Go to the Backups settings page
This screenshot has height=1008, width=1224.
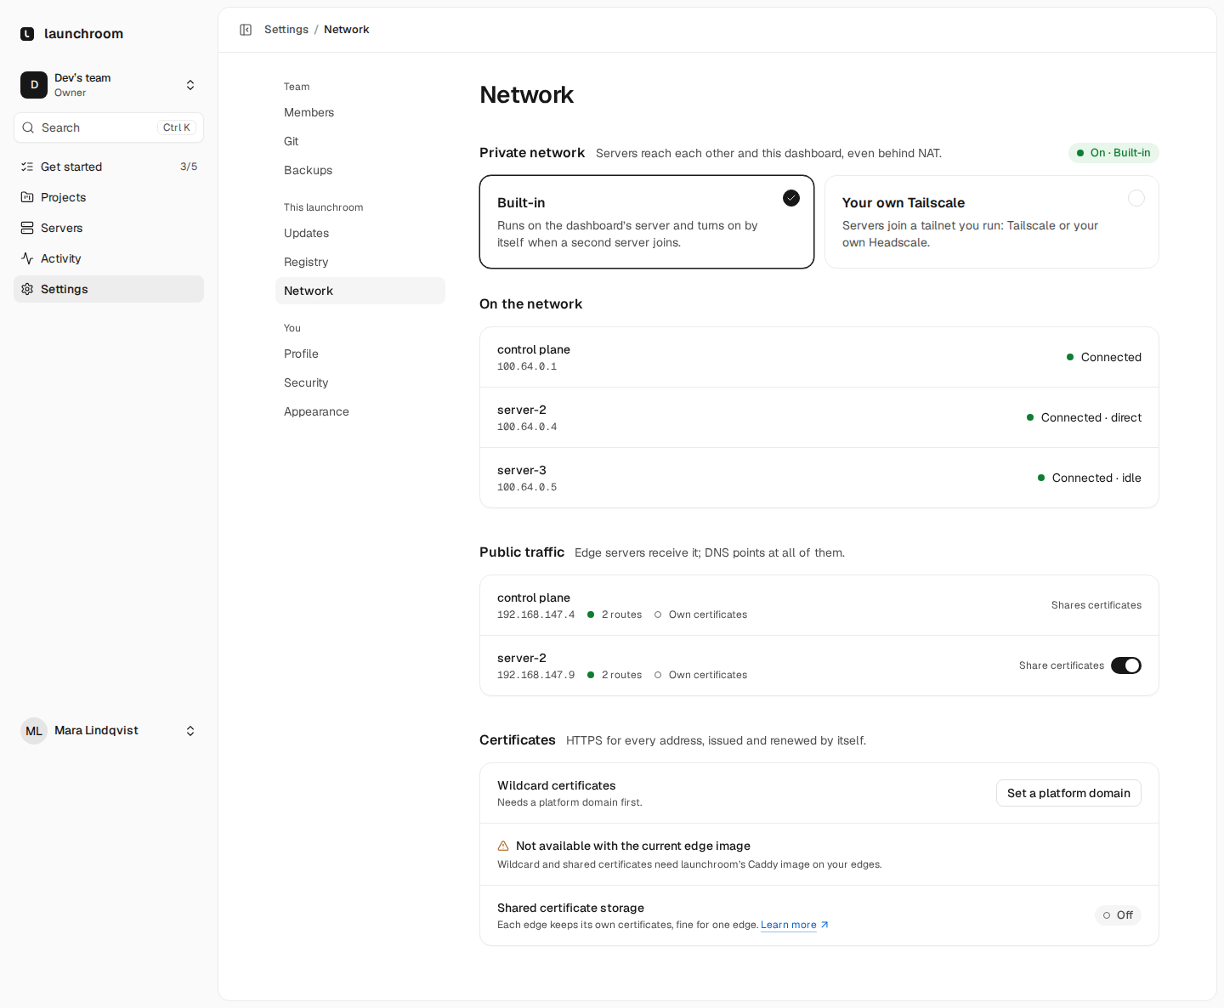[360, 170]
